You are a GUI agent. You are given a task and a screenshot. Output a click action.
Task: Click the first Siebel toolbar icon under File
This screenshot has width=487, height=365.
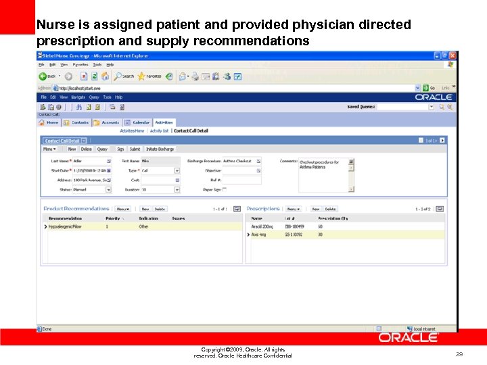[43, 107]
